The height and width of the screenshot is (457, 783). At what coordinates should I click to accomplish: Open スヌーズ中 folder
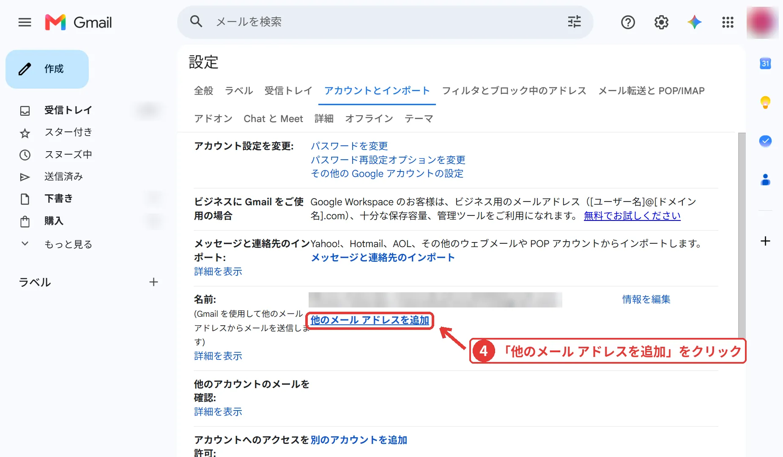68,155
